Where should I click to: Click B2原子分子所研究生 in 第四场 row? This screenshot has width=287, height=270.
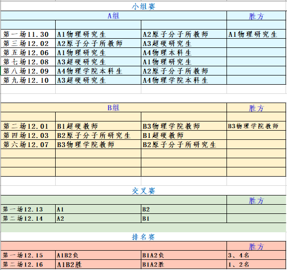coord(98,135)
